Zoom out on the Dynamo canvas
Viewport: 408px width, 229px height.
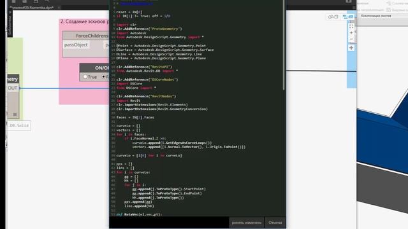351,39
